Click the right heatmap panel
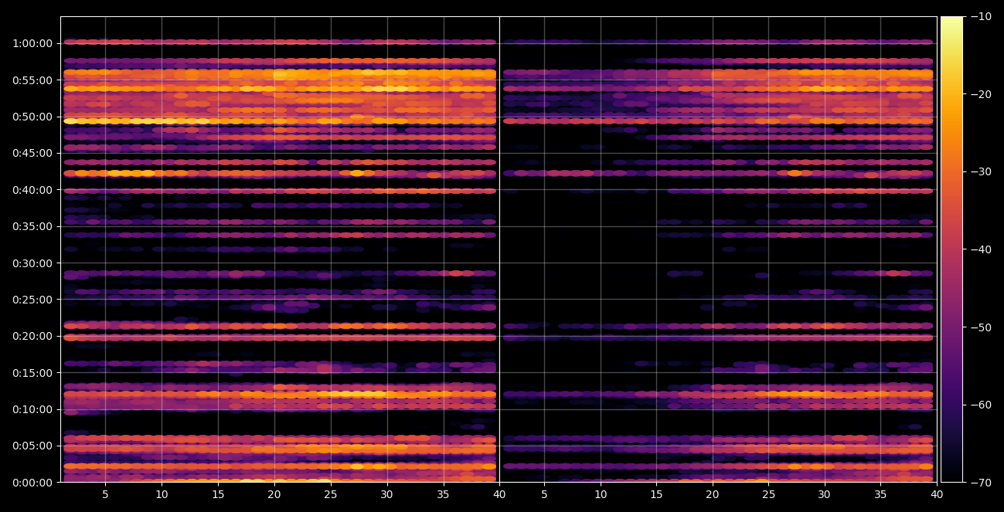1004x512 pixels. (718, 249)
